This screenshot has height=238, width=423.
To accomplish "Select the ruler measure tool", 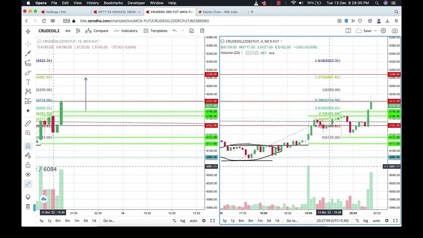I will point(28,123).
